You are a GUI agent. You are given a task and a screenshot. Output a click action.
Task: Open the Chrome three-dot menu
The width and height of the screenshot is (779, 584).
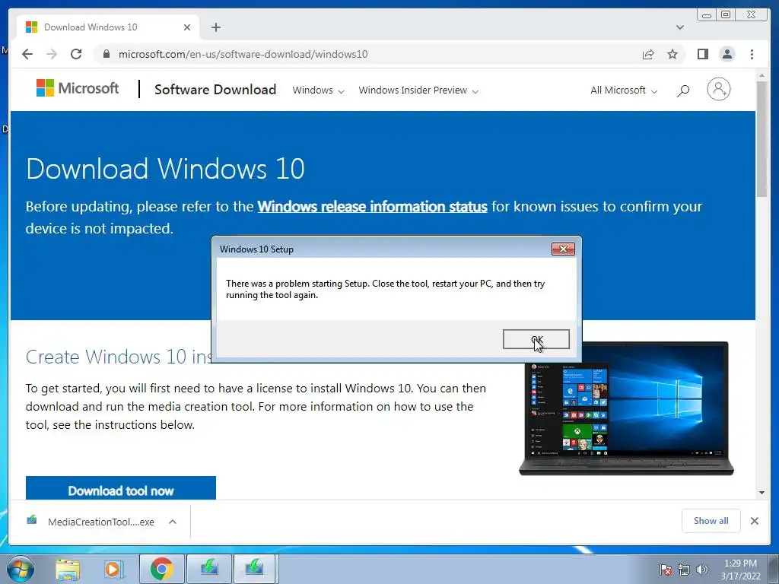(752, 54)
